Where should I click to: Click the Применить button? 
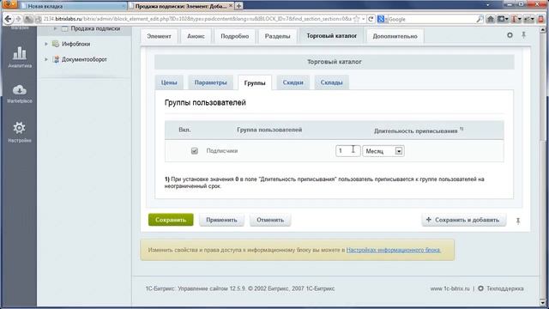(221, 220)
